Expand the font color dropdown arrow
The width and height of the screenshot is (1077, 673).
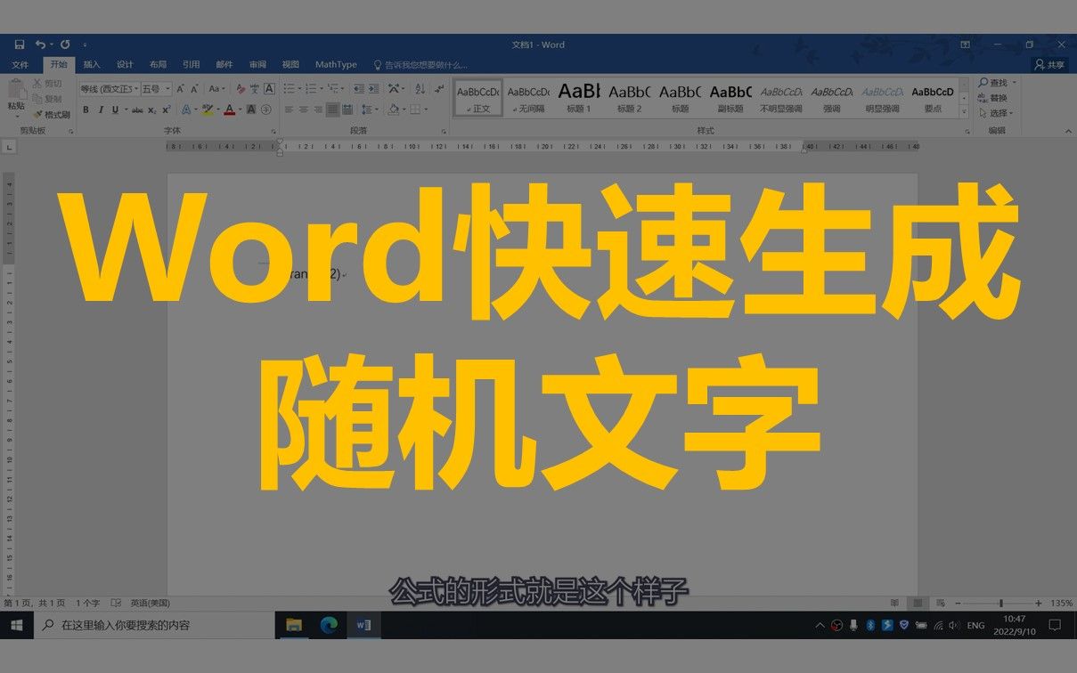click(x=240, y=109)
